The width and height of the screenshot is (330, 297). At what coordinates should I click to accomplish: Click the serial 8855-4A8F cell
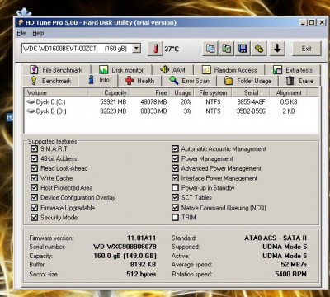[251, 102]
